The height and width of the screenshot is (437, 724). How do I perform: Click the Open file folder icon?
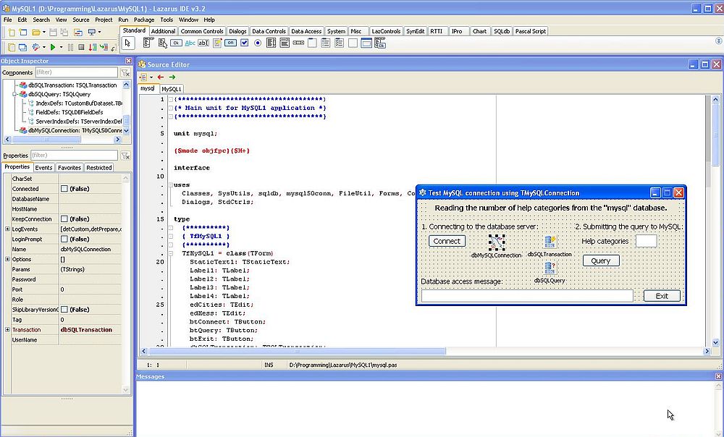pyautogui.click(x=36, y=33)
